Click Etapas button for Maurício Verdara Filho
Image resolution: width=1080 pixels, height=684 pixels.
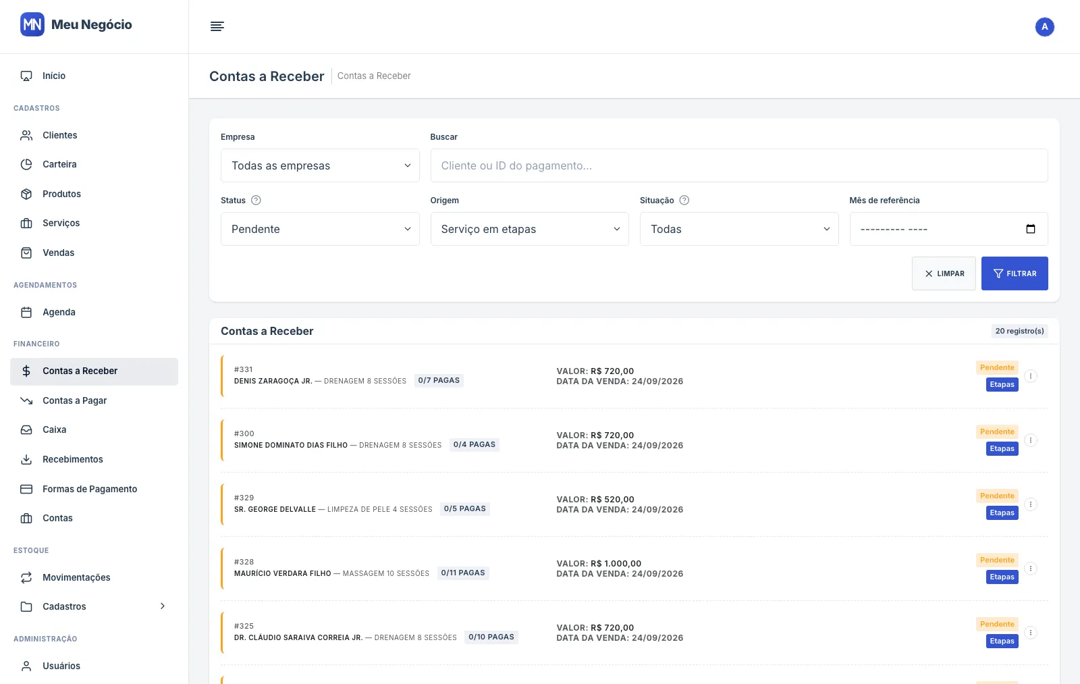pyautogui.click(x=1002, y=577)
